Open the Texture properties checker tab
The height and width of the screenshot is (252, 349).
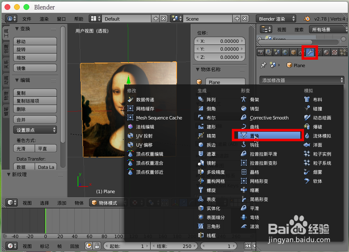pos(335,52)
